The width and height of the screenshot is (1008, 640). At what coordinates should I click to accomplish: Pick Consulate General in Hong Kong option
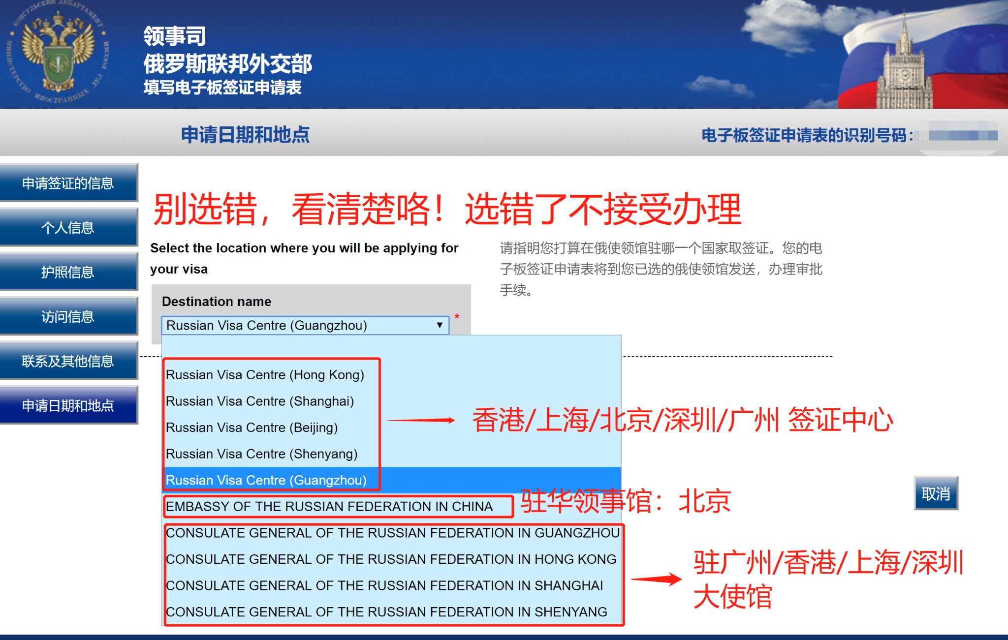point(391,559)
